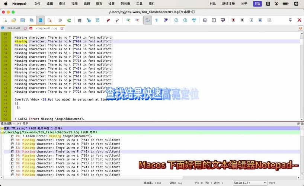
Task: Click the navigate forward circle arrow
Action: (185, 20)
